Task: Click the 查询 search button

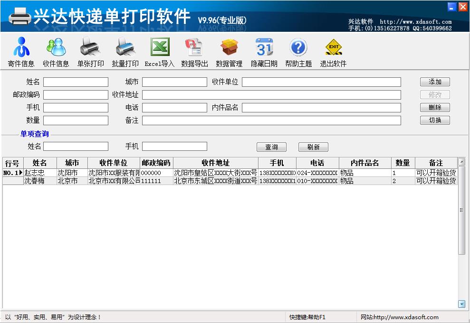Action: (x=271, y=147)
